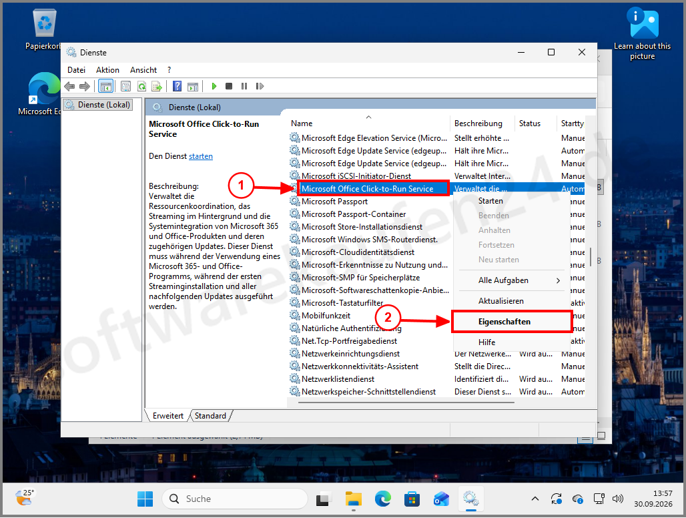Open Task View in the taskbar
The width and height of the screenshot is (686, 518).
pyautogui.click(x=323, y=499)
